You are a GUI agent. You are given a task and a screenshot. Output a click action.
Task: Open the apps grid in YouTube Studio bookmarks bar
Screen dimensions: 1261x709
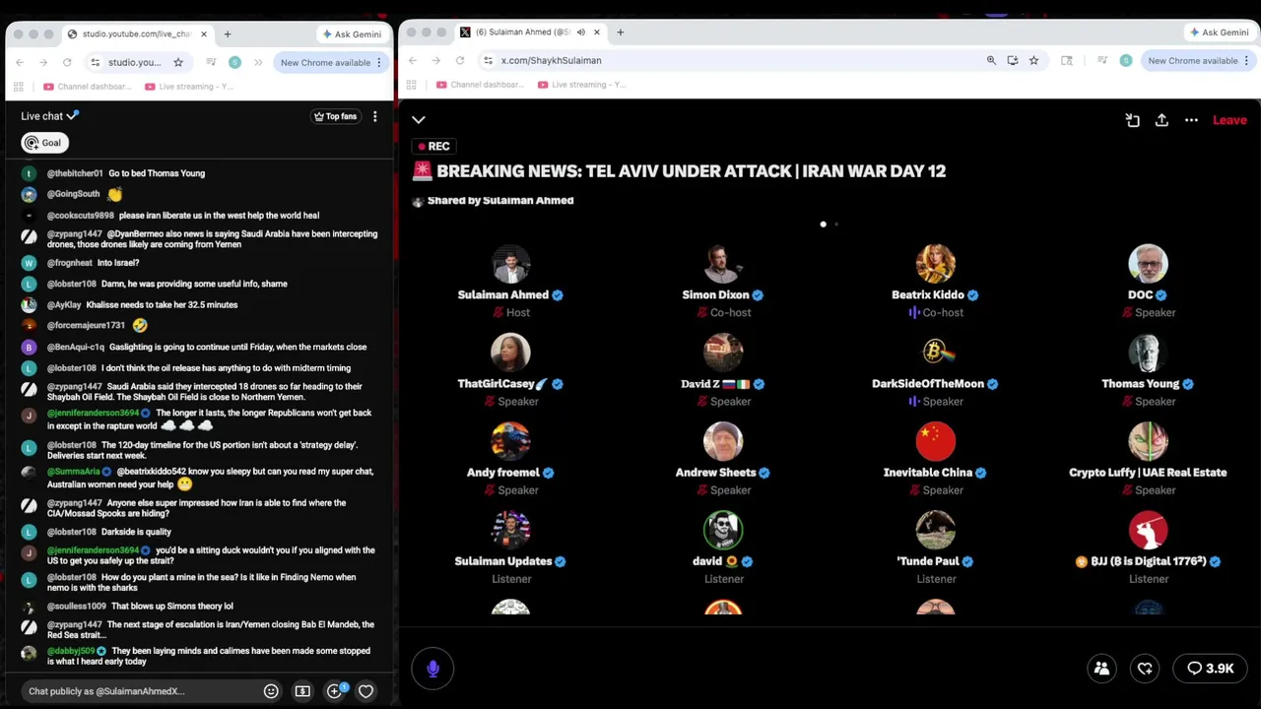click(19, 87)
